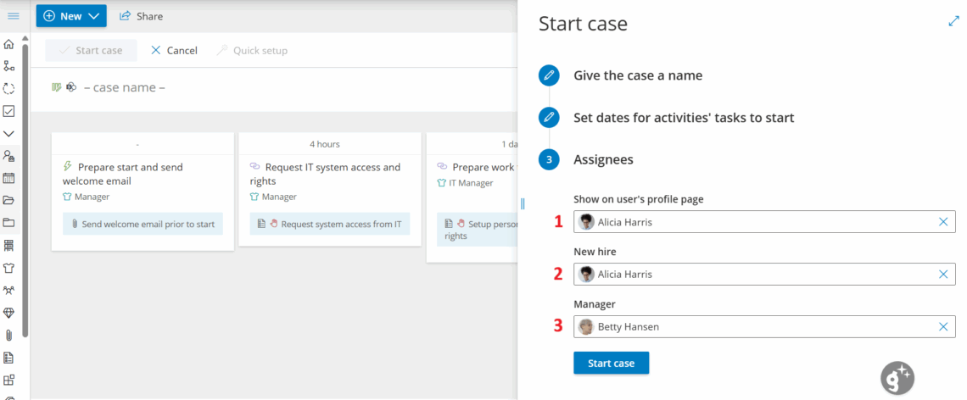Viewport: 967px width, 400px height.
Task: Click the hamburger menu icon
Action: (x=14, y=16)
